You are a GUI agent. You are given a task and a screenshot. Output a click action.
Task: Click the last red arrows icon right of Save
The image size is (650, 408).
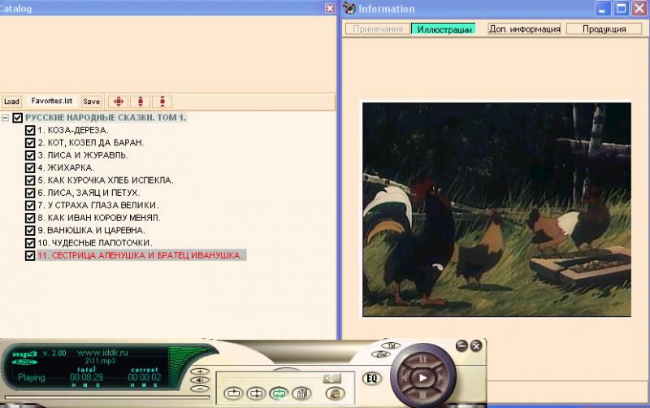point(162,102)
